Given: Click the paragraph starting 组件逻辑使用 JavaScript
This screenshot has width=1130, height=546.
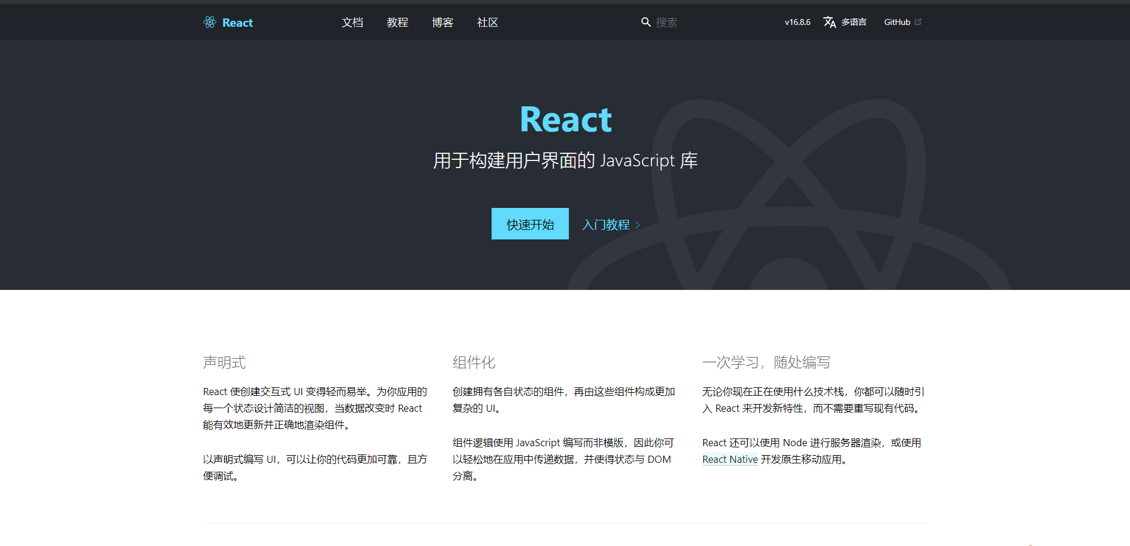Looking at the screenshot, I should [x=564, y=459].
